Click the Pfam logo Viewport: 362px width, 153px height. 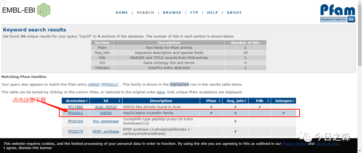337,10
